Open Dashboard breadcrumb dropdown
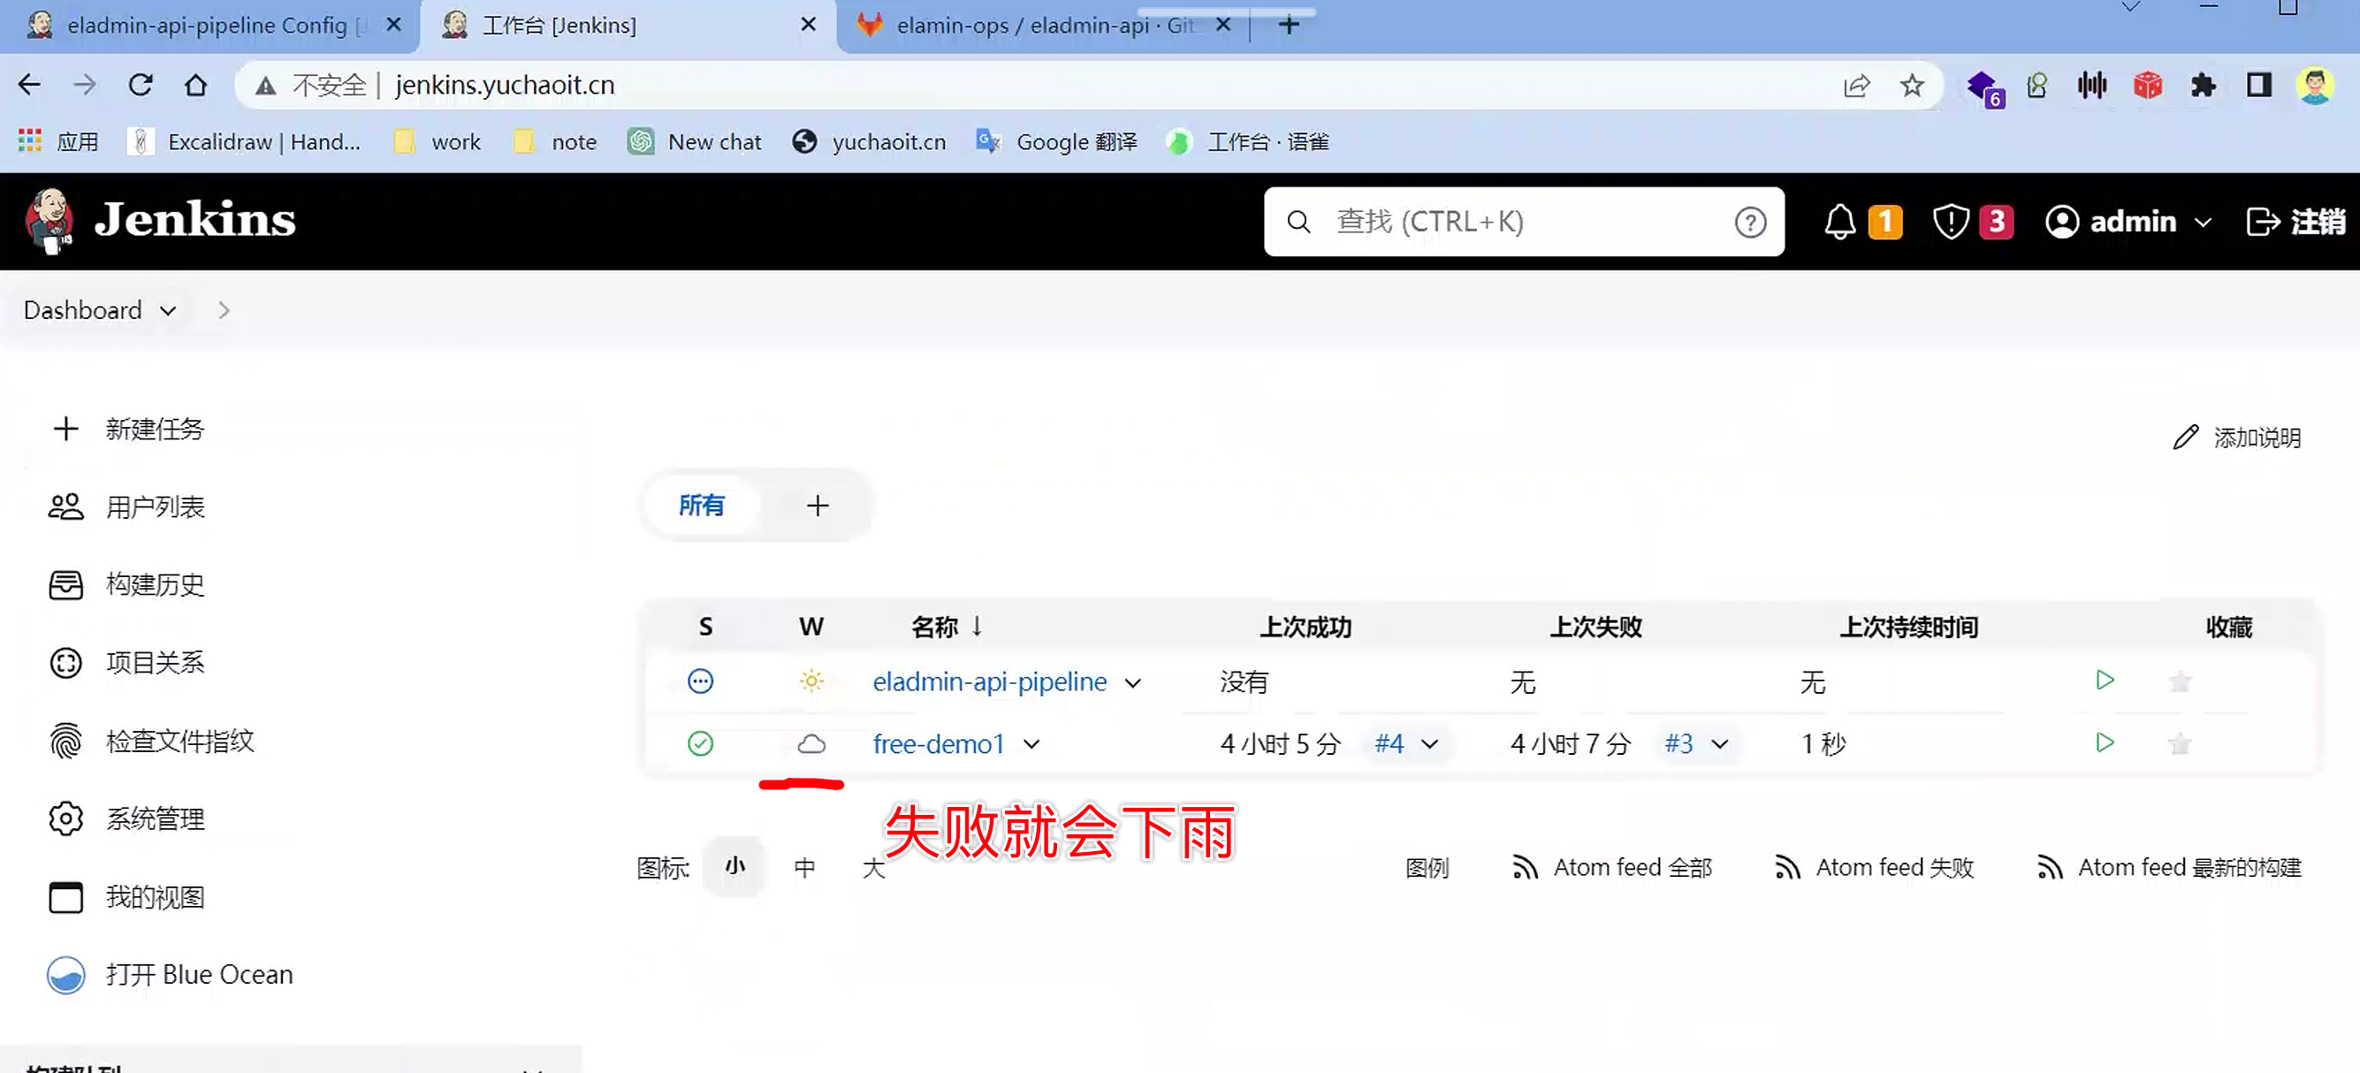 pyautogui.click(x=168, y=310)
